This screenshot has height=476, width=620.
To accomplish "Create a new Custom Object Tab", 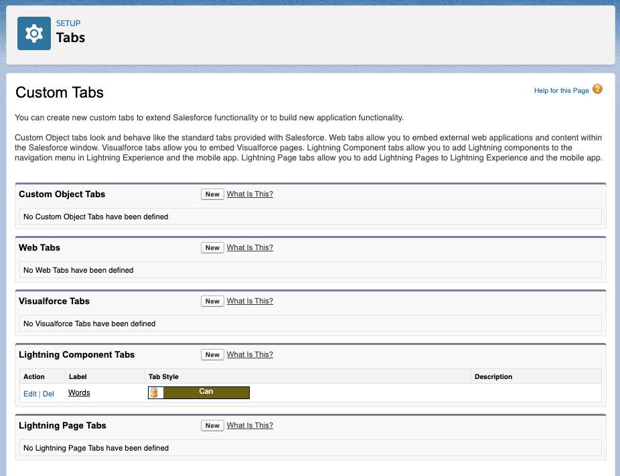I will point(212,194).
